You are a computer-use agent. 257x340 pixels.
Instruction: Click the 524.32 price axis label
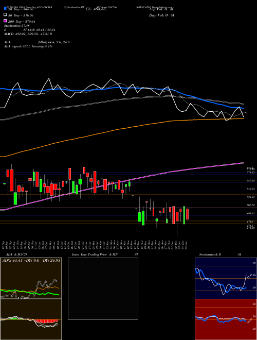pyautogui.click(x=250, y=197)
